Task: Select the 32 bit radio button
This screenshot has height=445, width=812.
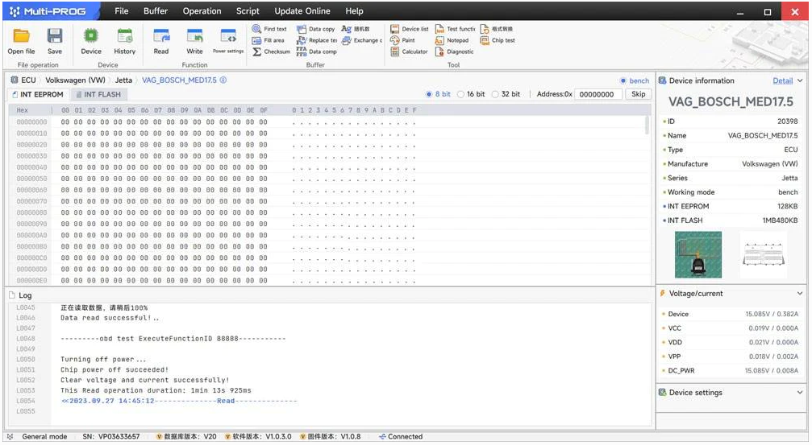Action: (x=495, y=94)
